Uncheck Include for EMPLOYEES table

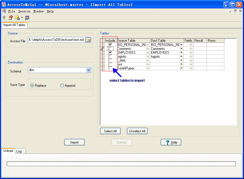click(110, 52)
